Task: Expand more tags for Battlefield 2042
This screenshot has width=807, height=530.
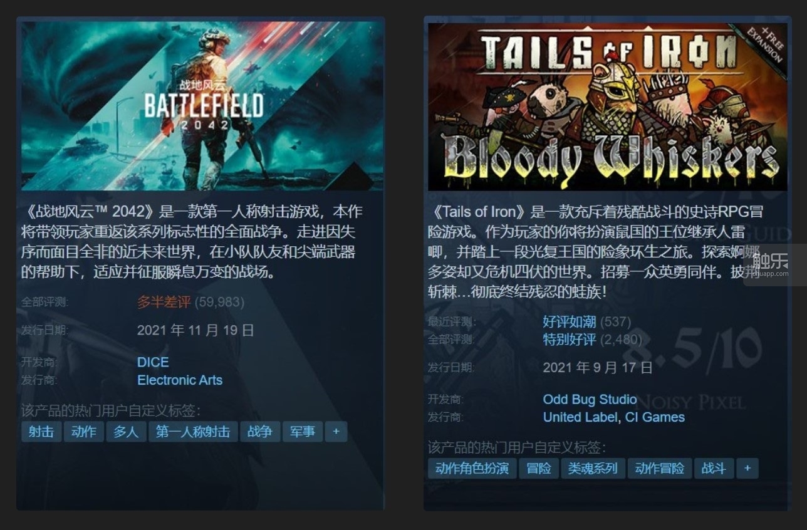Action: (336, 432)
